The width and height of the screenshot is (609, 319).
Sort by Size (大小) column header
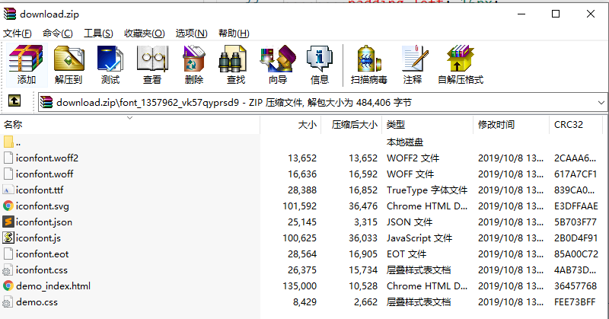[x=291, y=125]
